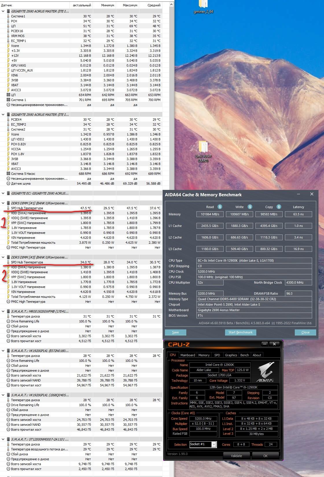Click the Core Speed 5200.0 MHz field in CPU-Z
The image size is (324, 477).
[x=203, y=419]
